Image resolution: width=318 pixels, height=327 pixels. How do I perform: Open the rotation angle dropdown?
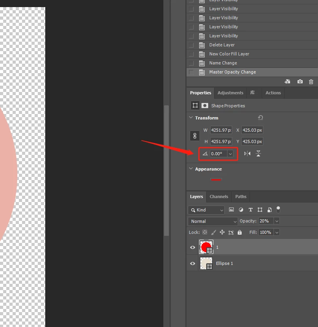pos(230,154)
